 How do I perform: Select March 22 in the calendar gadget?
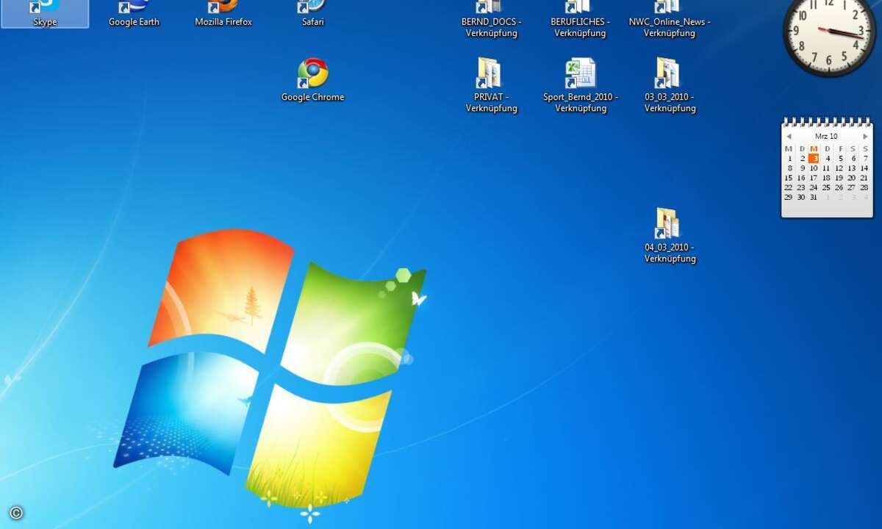point(789,187)
